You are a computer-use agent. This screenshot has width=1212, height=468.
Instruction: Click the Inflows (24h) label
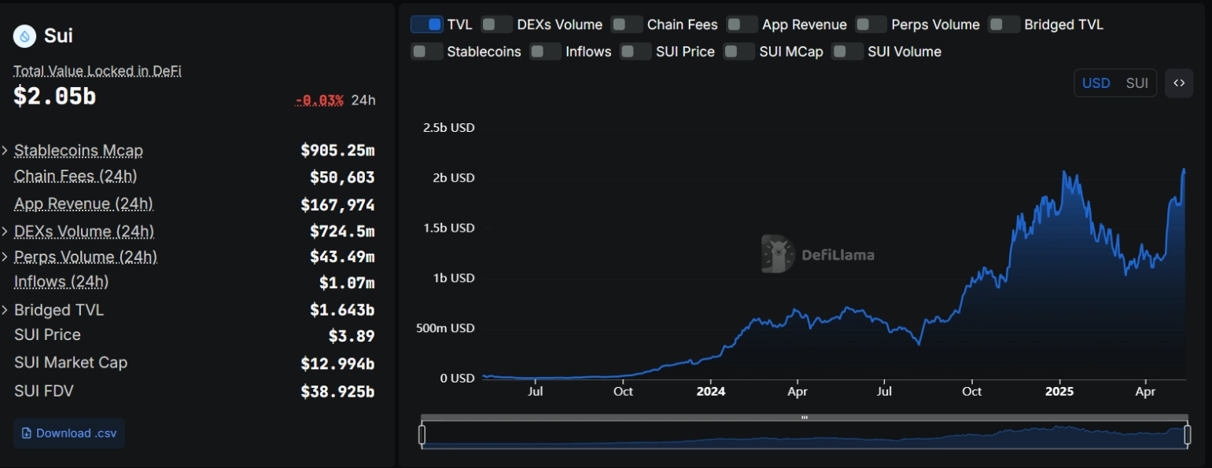coord(61,281)
